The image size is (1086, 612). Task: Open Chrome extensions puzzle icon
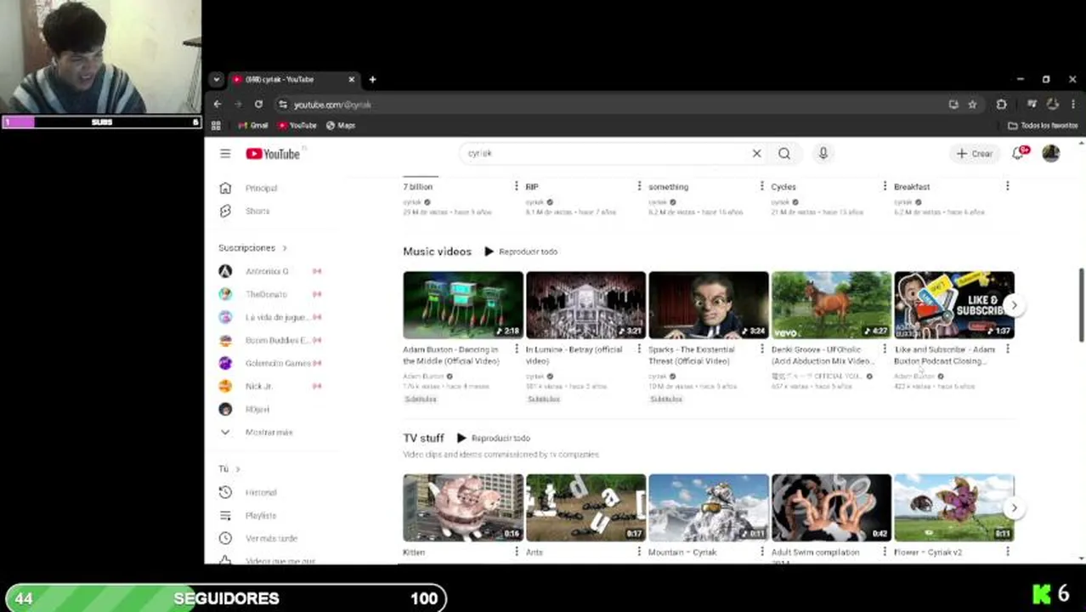[1001, 104]
